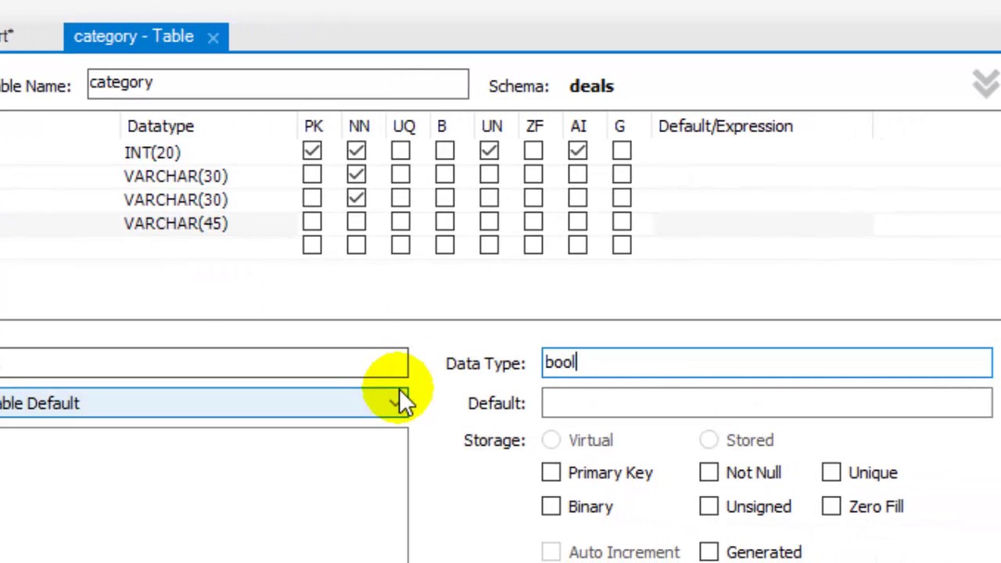Enable the Not Null checkbox
Screen dimensions: 1001x563
pyautogui.click(x=708, y=472)
